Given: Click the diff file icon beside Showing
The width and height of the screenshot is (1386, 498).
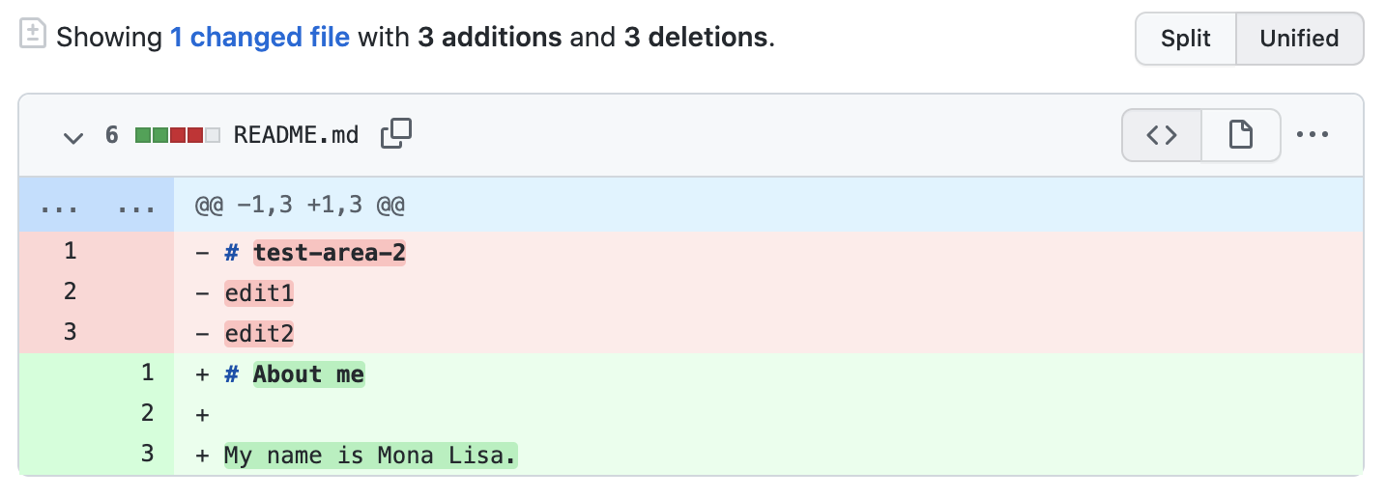Looking at the screenshot, I should click(x=33, y=36).
